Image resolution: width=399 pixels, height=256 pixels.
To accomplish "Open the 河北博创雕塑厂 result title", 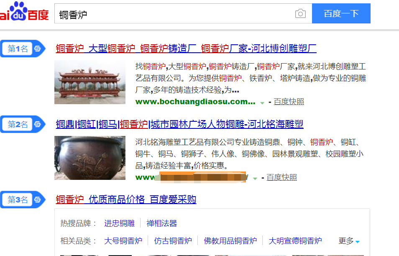I will click(186, 49).
